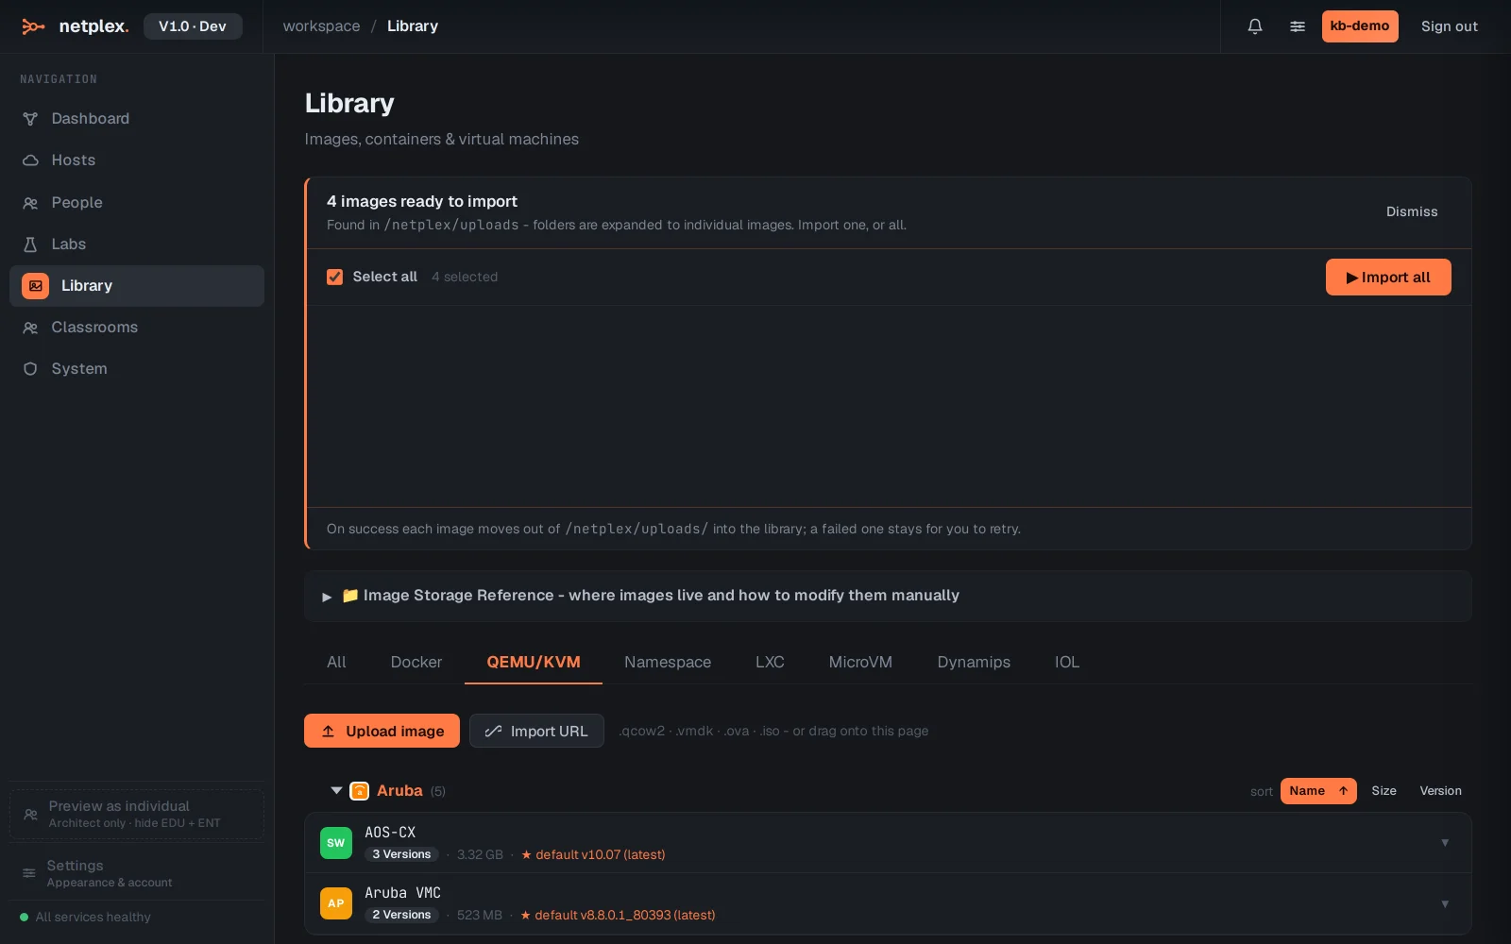Open the sliders preferences icon in header
The height and width of the screenshot is (944, 1511).
point(1298,26)
